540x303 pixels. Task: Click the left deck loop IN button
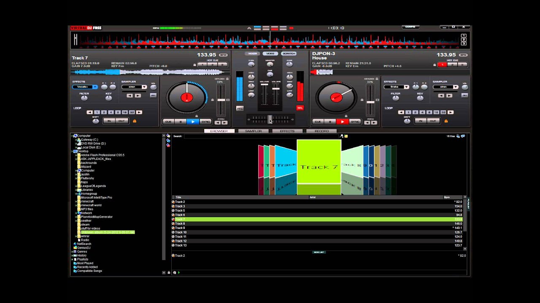pos(109,121)
